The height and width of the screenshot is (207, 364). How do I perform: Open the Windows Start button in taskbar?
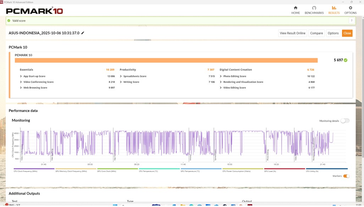(115, 205)
